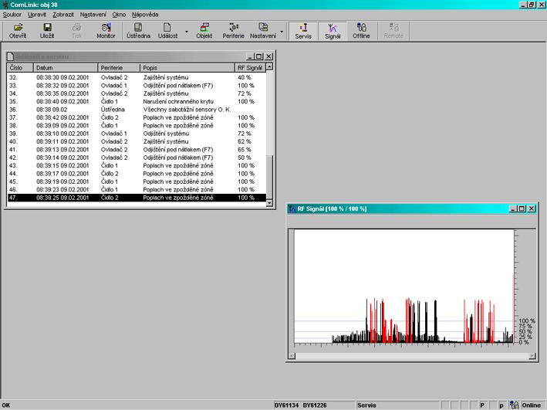Image resolution: width=547 pixels, height=410 pixels.
Task: Click left scroll arrow in RF Signál window
Action: pos(292,356)
